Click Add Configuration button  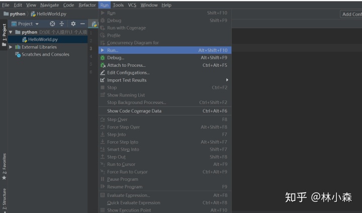pos(351,14)
